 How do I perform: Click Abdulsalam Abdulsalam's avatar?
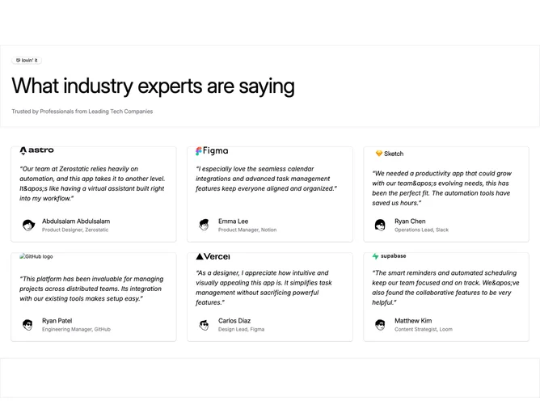(x=28, y=226)
